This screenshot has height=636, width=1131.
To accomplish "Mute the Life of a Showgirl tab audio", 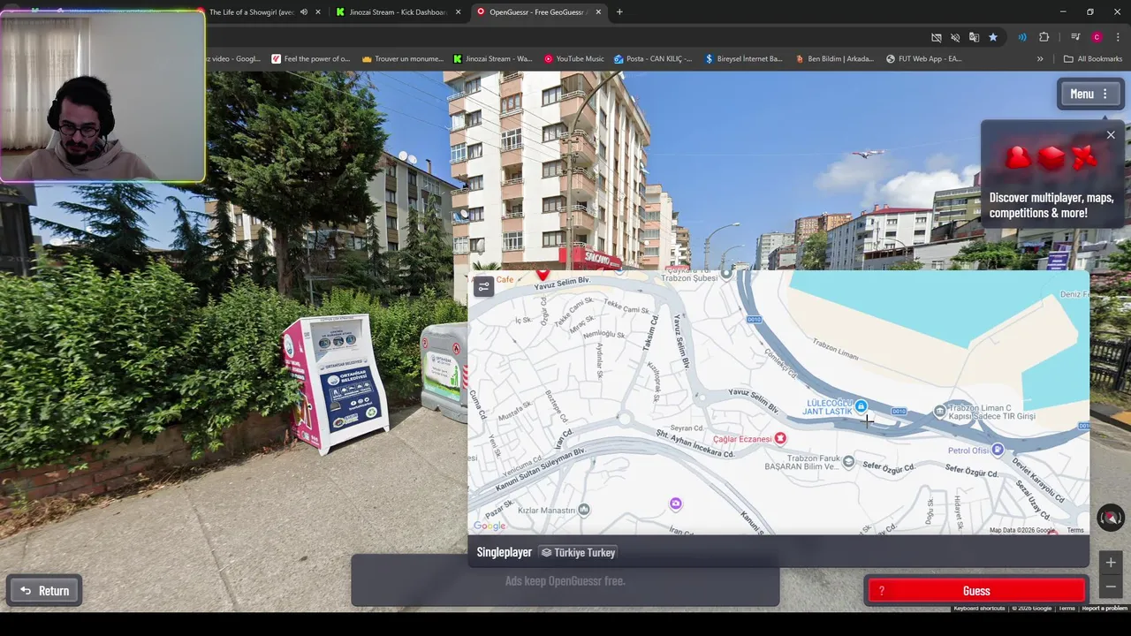I will point(304,12).
